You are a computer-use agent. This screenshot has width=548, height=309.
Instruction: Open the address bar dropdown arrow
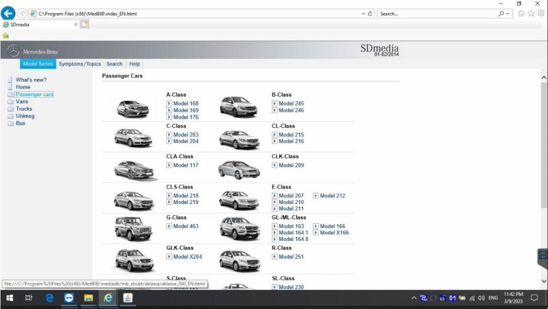click(x=363, y=14)
